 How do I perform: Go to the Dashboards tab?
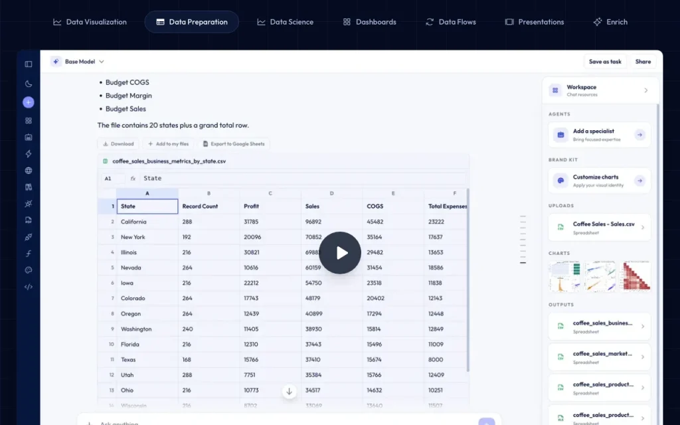[369, 22]
